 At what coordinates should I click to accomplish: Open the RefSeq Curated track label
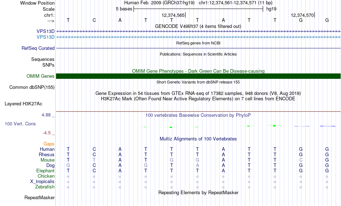click(38, 48)
